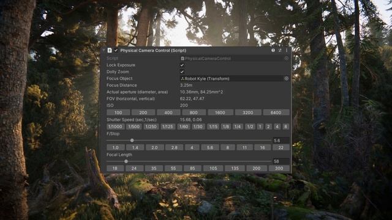Click the script file icon in component header

(110, 50)
